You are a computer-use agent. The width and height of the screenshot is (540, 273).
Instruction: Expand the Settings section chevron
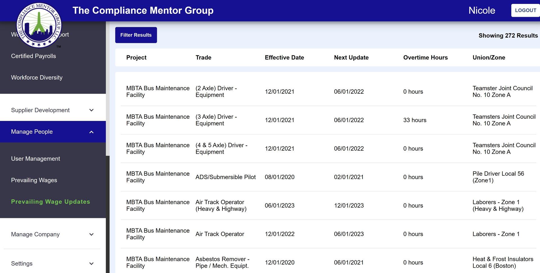tap(91, 264)
